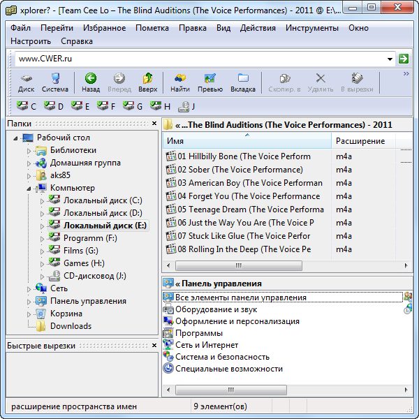419x419 pixels.
Task: Go back with the Назад button
Action: coord(90,82)
